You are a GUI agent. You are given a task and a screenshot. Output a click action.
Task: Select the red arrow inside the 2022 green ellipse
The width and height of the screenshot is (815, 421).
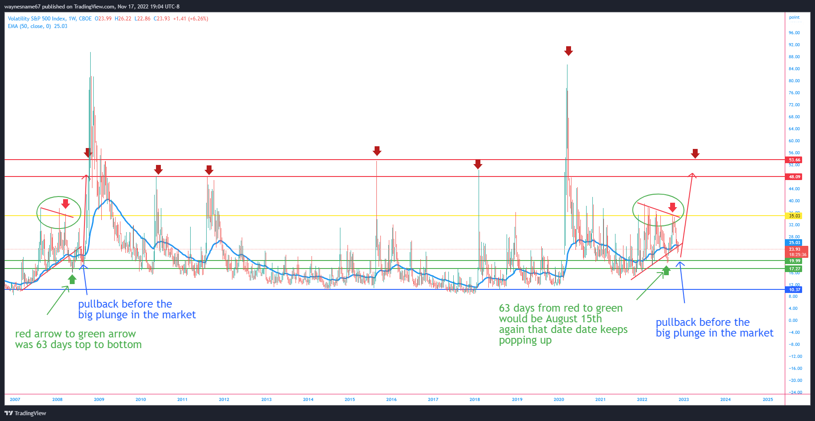pyautogui.click(x=672, y=207)
